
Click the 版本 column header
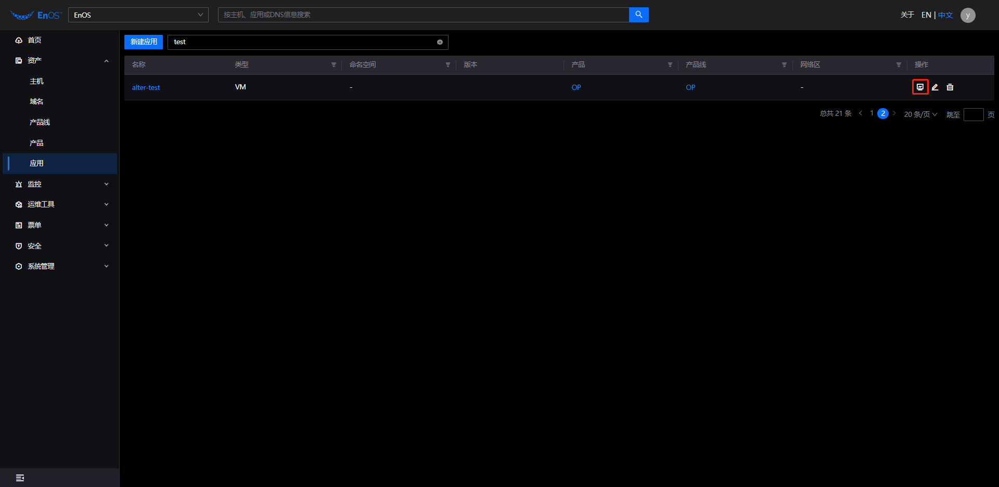(470, 64)
